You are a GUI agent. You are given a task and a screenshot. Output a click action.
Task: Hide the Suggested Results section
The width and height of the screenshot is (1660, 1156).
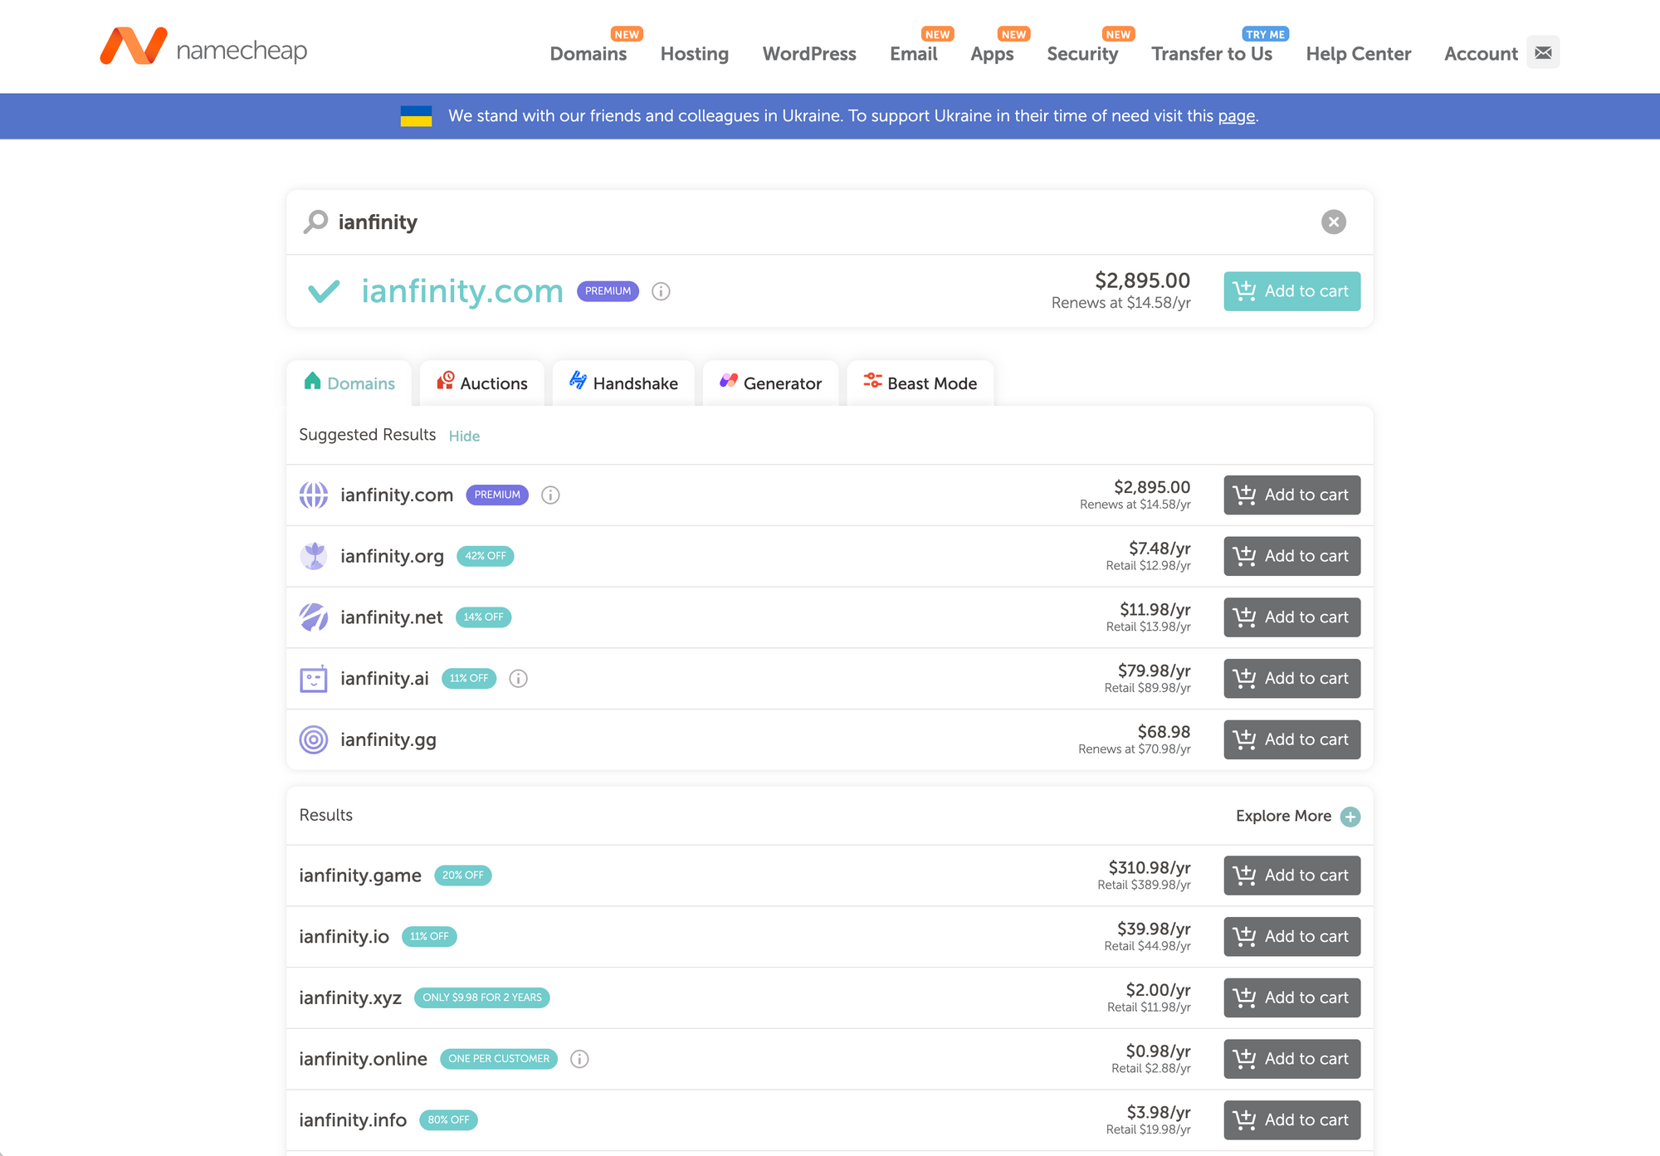[x=464, y=436]
